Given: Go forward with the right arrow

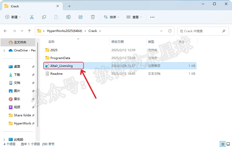Looking at the screenshot, I should (14, 31).
